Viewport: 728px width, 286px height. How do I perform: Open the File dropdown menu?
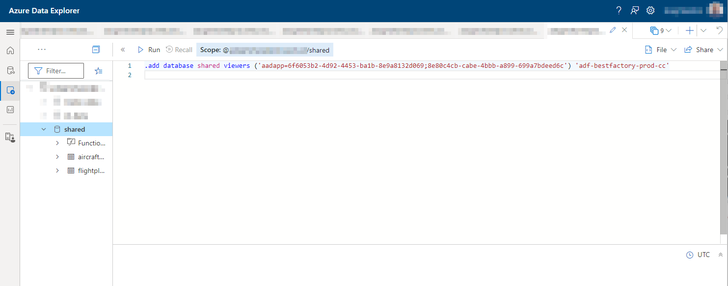coord(661,50)
